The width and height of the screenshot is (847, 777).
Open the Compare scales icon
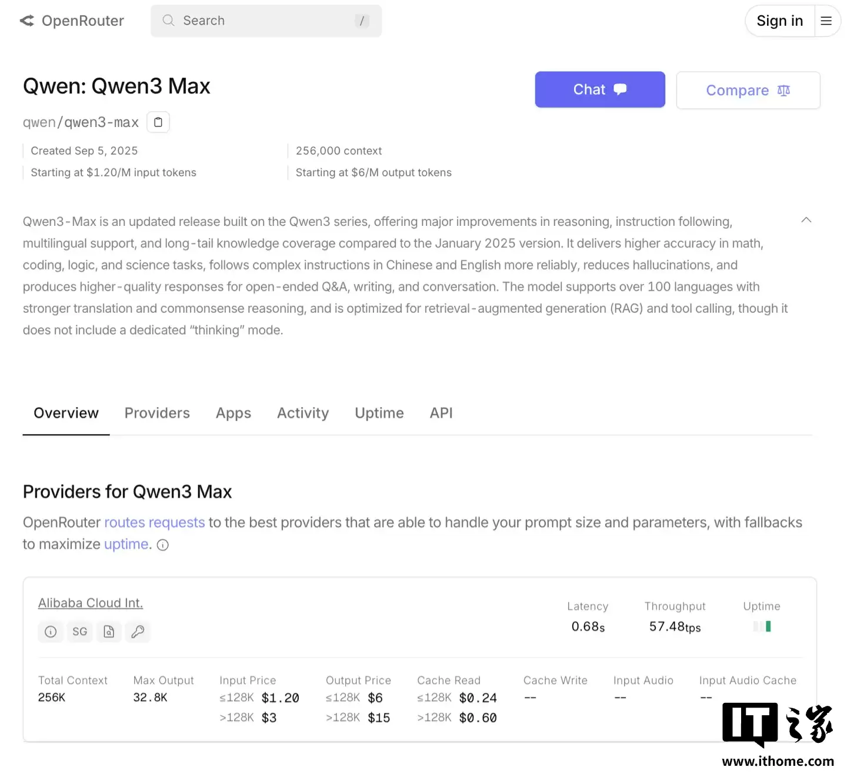pyautogui.click(x=783, y=90)
